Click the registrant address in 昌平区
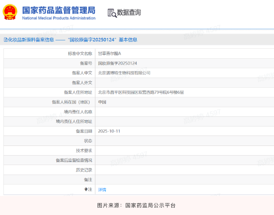This screenshot has height=215, width=274. point(141,92)
